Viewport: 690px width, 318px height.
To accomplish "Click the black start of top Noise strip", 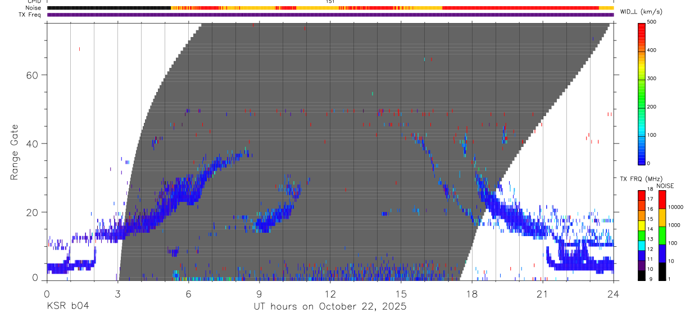I will click(108, 8).
